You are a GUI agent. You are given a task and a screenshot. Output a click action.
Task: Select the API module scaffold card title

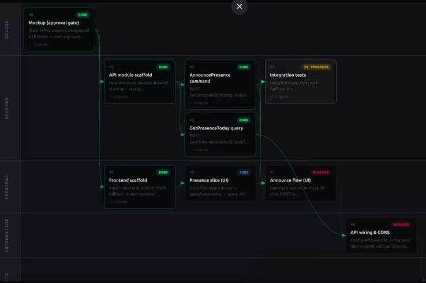[x=130, y=75]
